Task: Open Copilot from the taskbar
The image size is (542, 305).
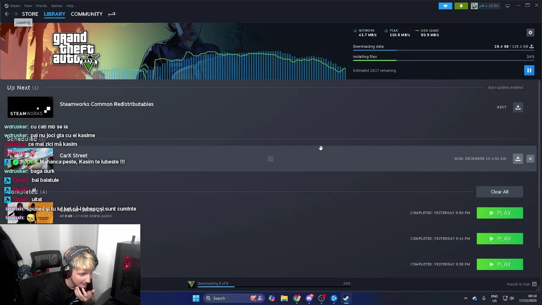Action: point(271,298)
